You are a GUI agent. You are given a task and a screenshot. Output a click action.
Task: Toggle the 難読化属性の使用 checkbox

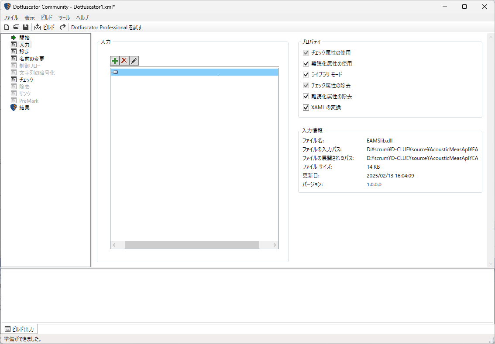306,63
